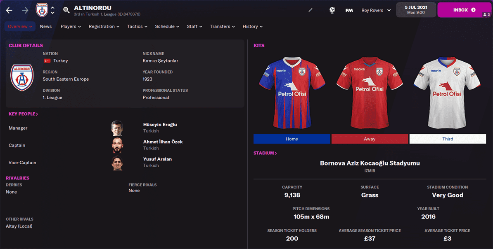Open the Overview dropdown tab

(x=20, y=26)
